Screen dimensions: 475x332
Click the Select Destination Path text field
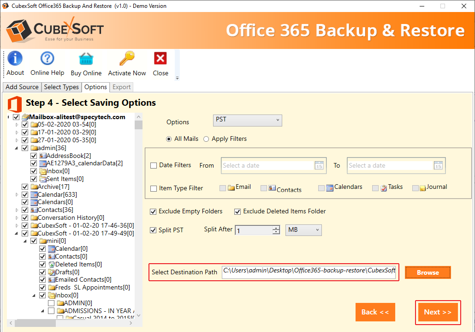click(x=309, y=272)
